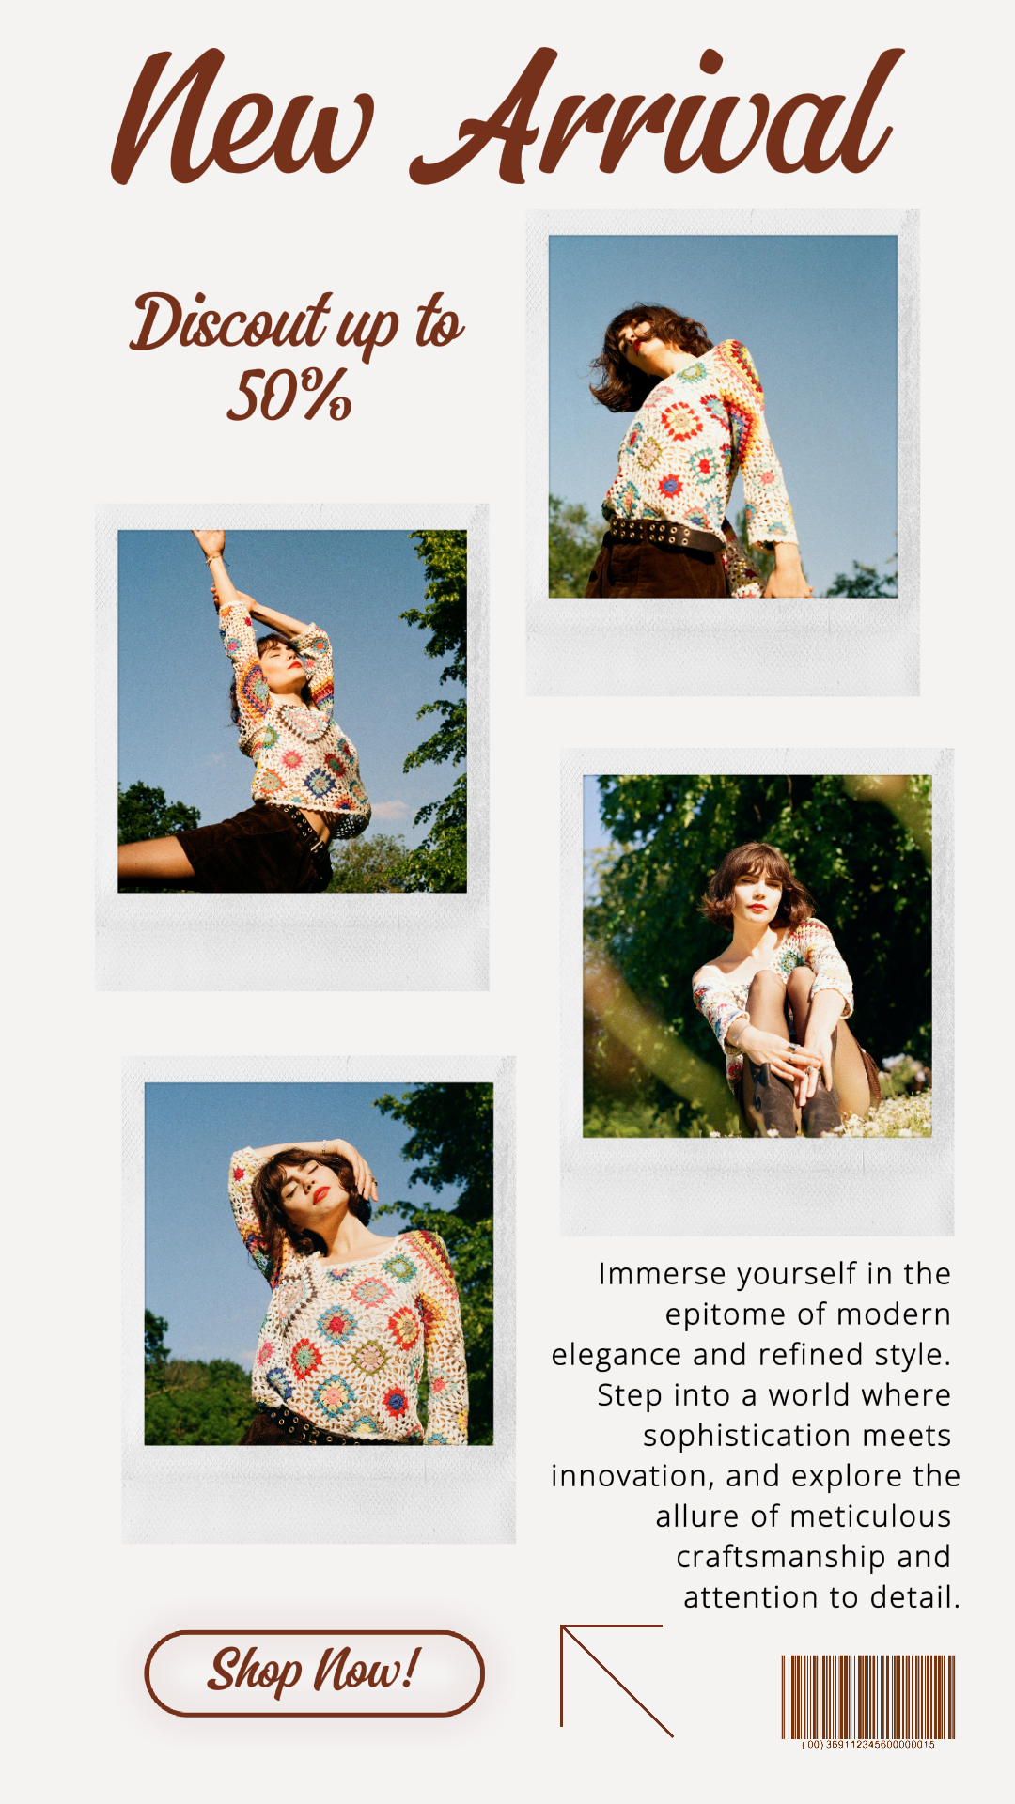Click the diagonal arrow icon pointing up-left
1015x1804 pixels.
coord(617,1680)
